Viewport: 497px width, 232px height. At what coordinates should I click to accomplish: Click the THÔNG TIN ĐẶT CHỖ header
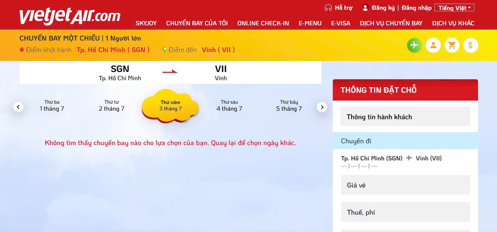point(405,90)
